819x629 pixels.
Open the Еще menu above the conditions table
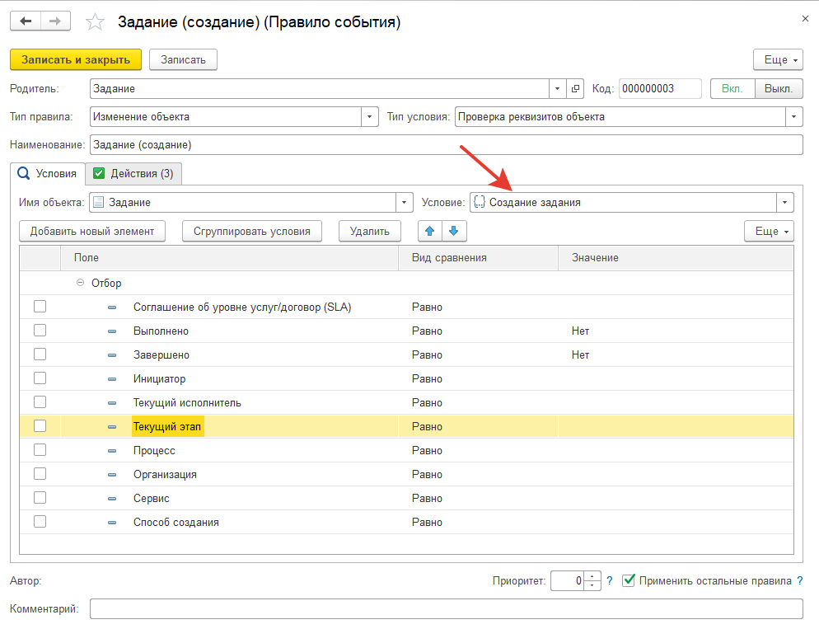point(770,231)
